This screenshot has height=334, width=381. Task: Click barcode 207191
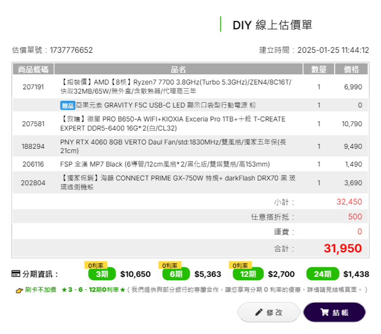(33, 87)
